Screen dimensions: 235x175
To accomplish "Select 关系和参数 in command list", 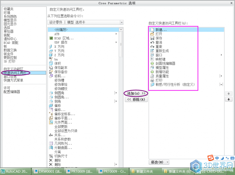I will pyautogui.click(x=63, y=139).
